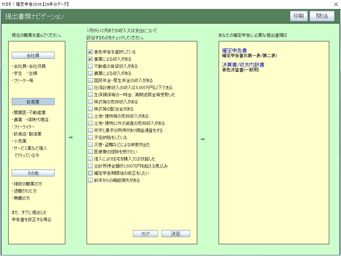This screenshot has height=256, width=341.
Task: Open the 決算書/収支内訳書 link
Action: click(x=243, y=65)
